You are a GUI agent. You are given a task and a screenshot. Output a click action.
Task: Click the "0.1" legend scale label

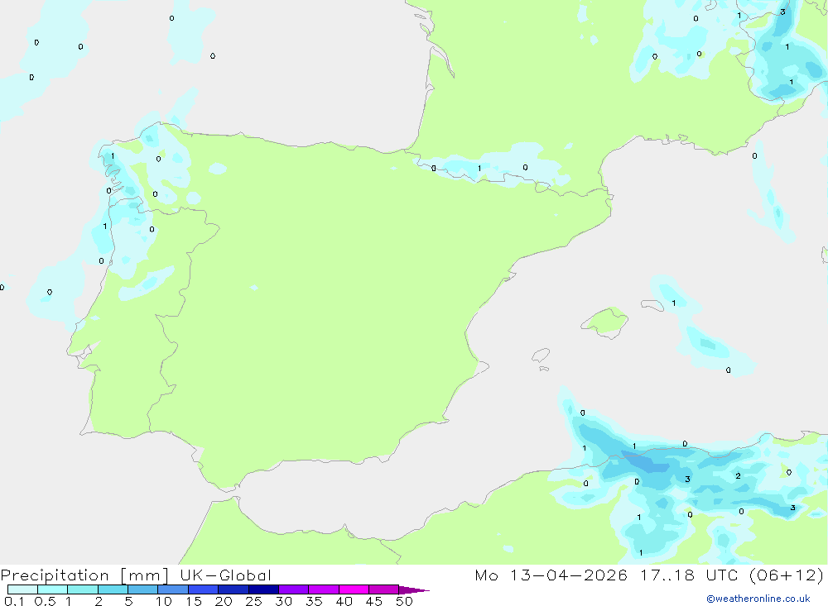pyautogui.click(x=14, y=601)
